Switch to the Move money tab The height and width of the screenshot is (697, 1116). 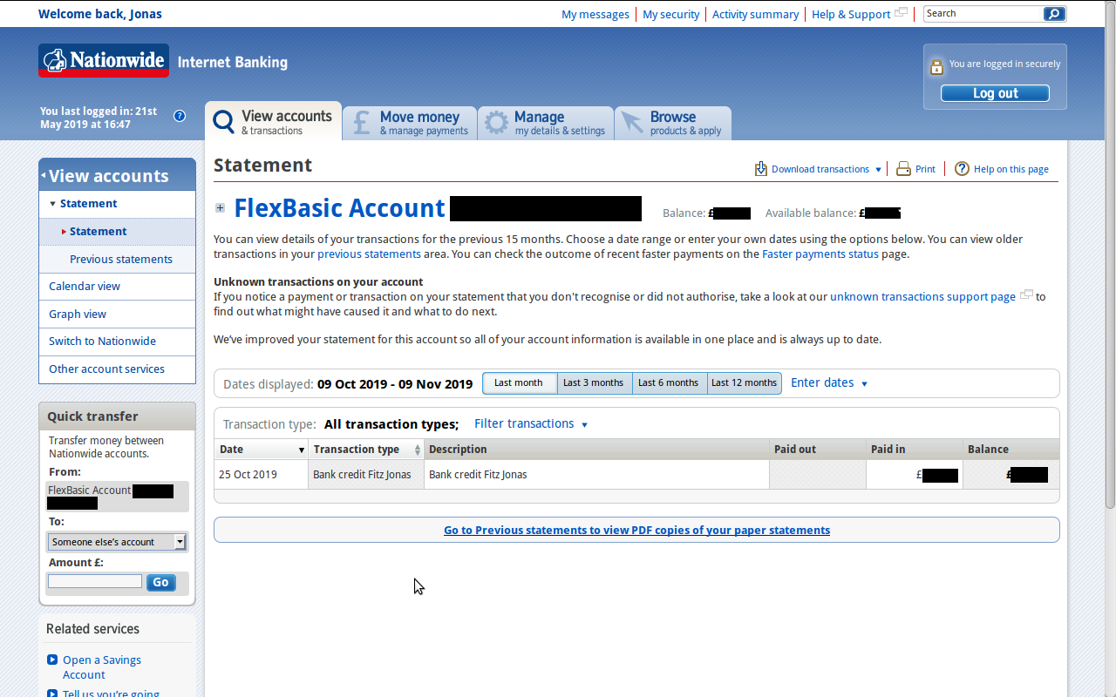[x=410, y=123]
